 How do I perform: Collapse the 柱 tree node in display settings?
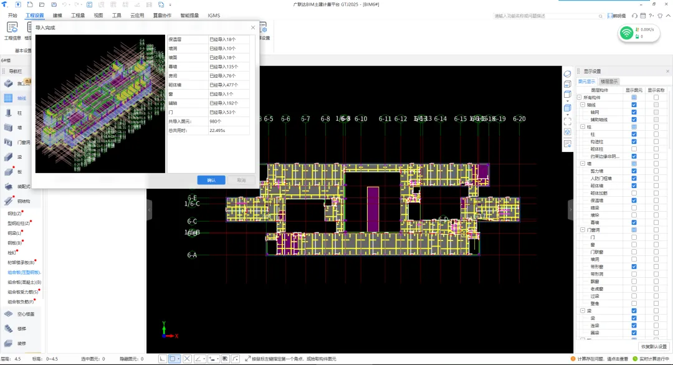tap(583, 127)
